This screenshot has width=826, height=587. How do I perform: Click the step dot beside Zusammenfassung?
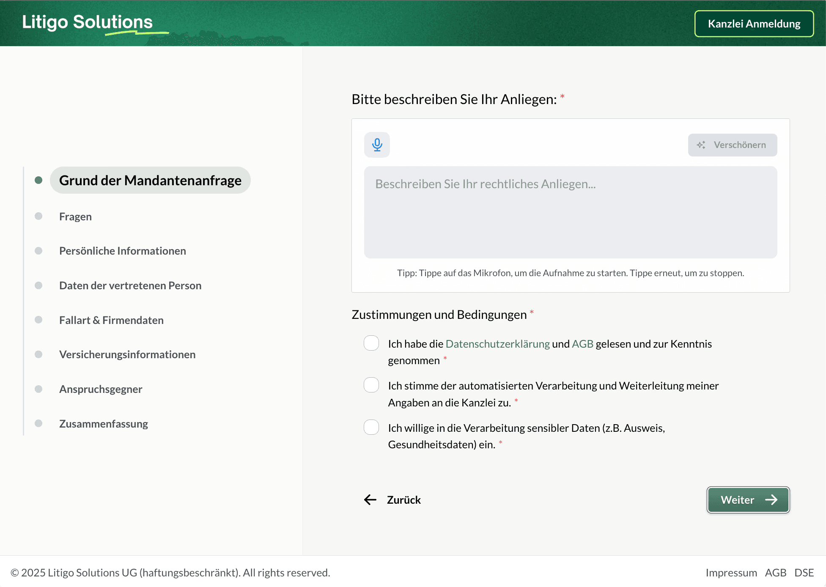[38, 423]
